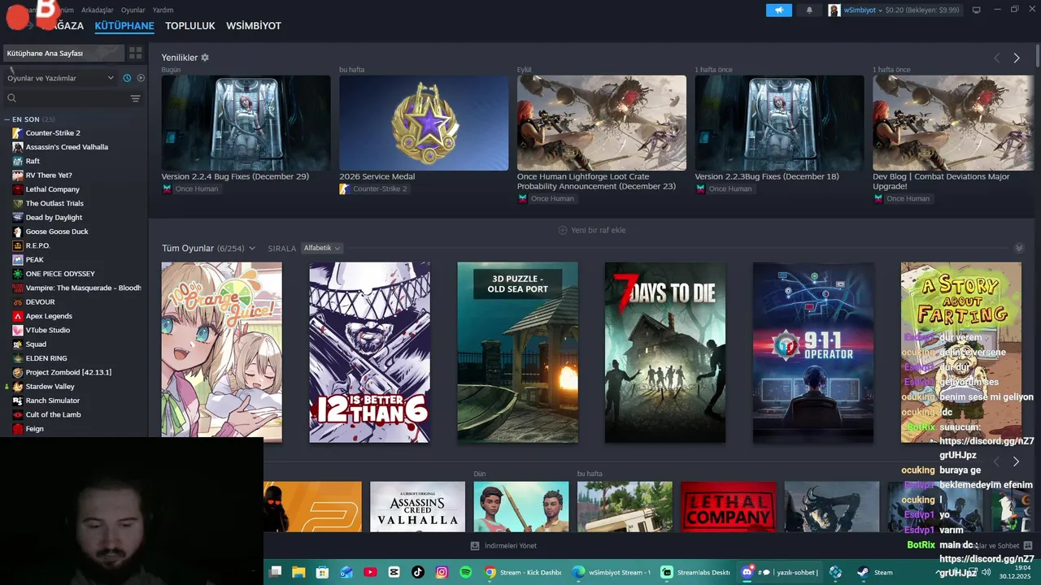This screenshot has height=585, width=1041.
Task: Open the Yardım menu
Action: click(x=163, y=10)
